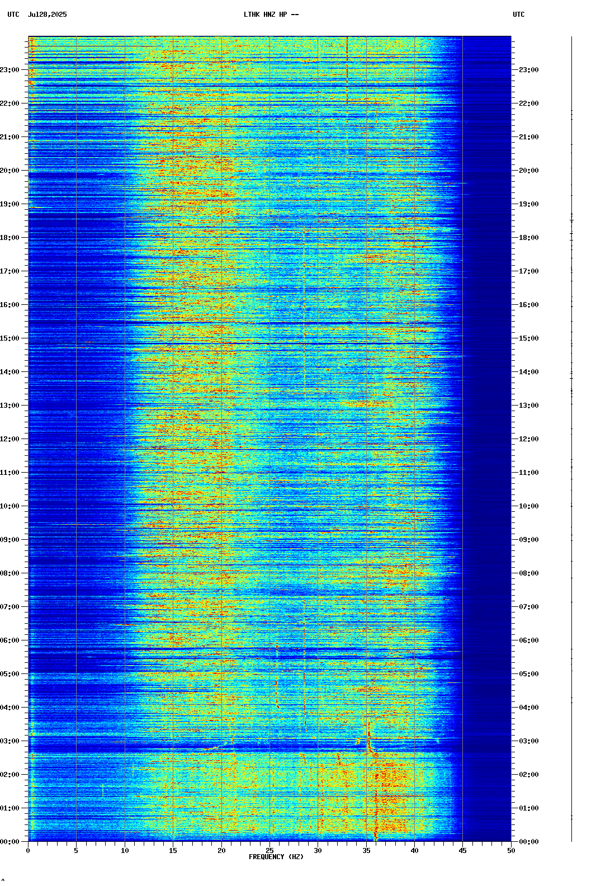Click 17:00 on the right time axis
Viewport: 596px width, 886px height.
pos(529,271)
